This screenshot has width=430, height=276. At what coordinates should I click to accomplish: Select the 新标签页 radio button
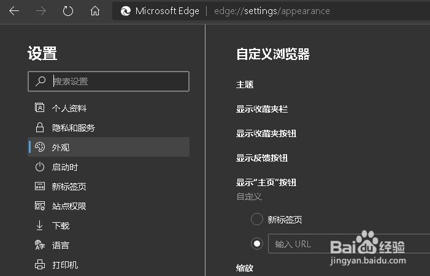[256, 219]
